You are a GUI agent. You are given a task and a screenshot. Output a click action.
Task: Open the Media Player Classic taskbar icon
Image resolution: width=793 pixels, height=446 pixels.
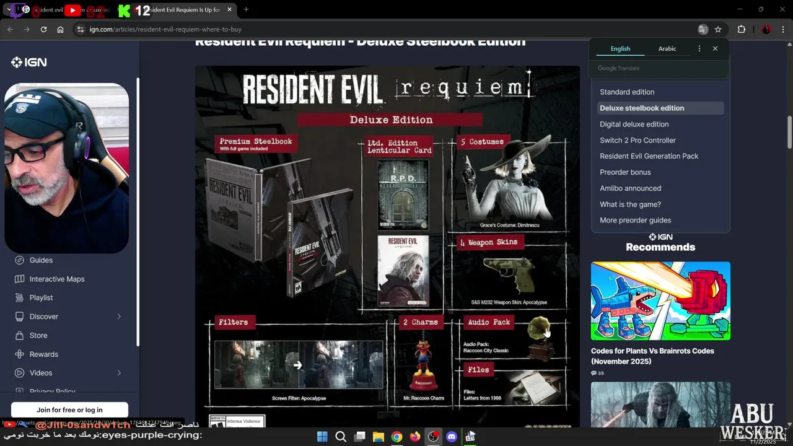coord(470,437)
